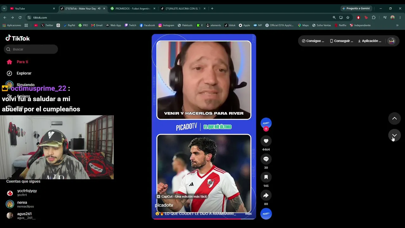Open the Chrome profile avatar
The image size is (405, 228).
pos(393,17)
